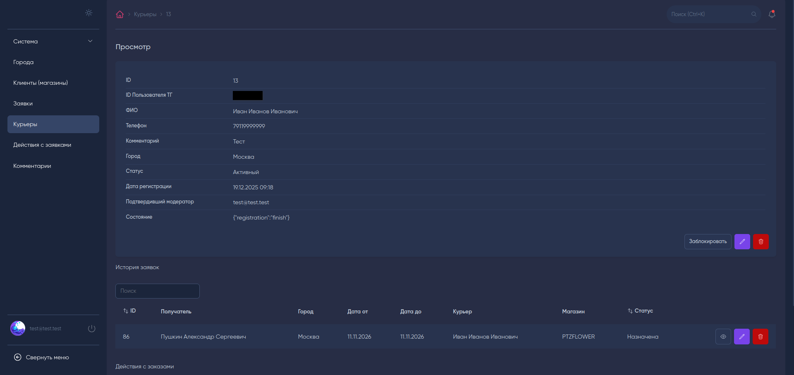Click the home icon in breadcrumb
Image resolution: width=794 pixels, height=375 pixels.
[x=120, y=14]
